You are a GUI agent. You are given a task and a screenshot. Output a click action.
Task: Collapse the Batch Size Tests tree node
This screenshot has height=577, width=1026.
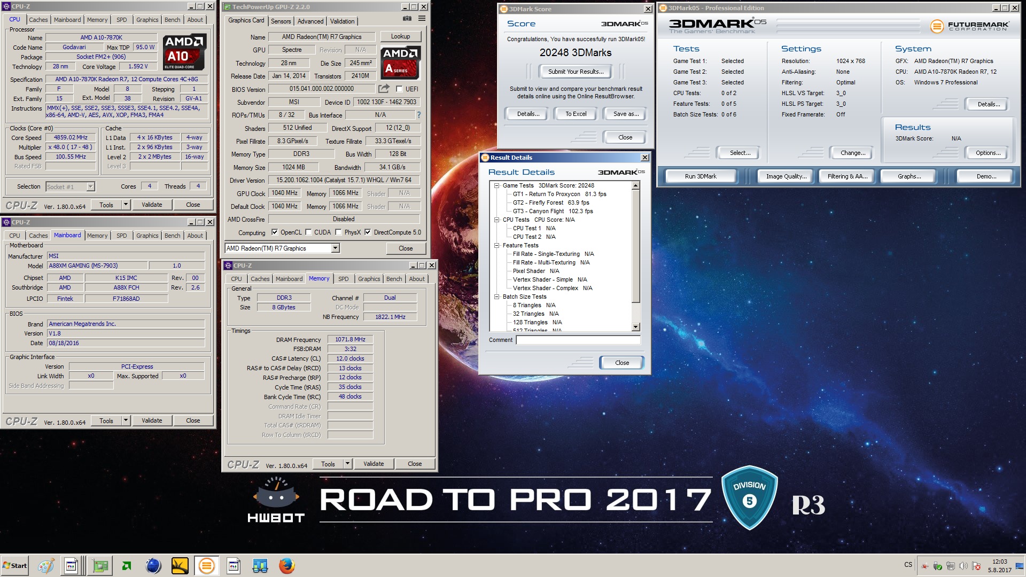496,297
